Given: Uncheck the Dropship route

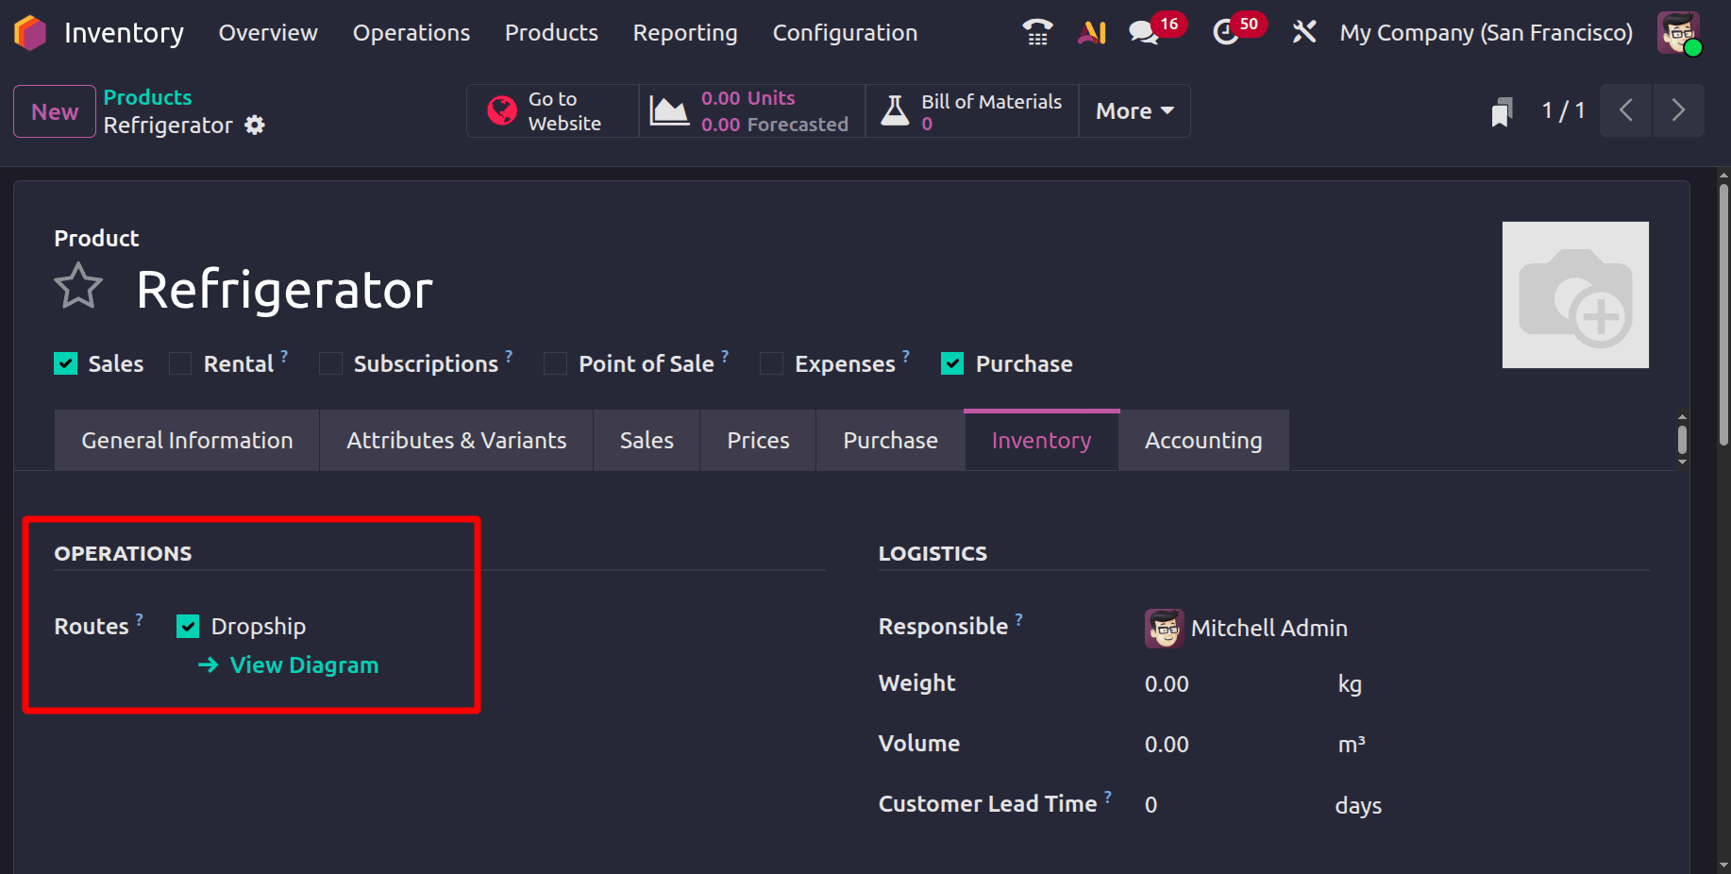Looking at the screenshot, I should [188, 626].
